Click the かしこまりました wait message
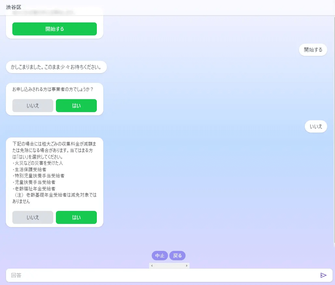This screenshot has width=335, height=285. (x=56, y=67)
